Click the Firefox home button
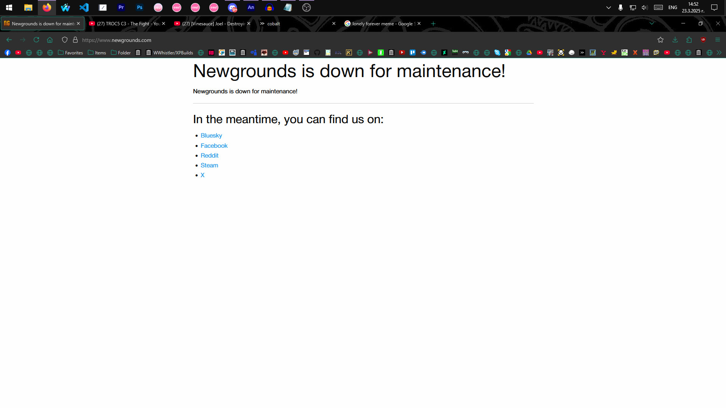726x408 pixels. pos(50,40)
